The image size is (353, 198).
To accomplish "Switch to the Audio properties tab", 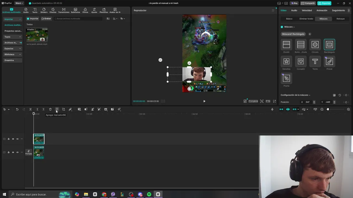I will coord(294,10).
